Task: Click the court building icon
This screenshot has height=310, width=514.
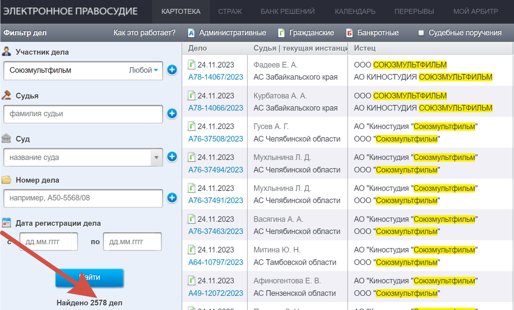Action: (x=6, y=138)
